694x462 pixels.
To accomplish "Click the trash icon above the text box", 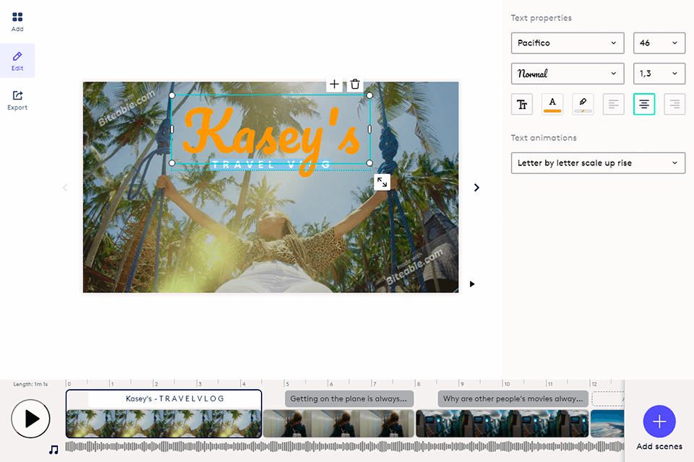I will 355,84.
